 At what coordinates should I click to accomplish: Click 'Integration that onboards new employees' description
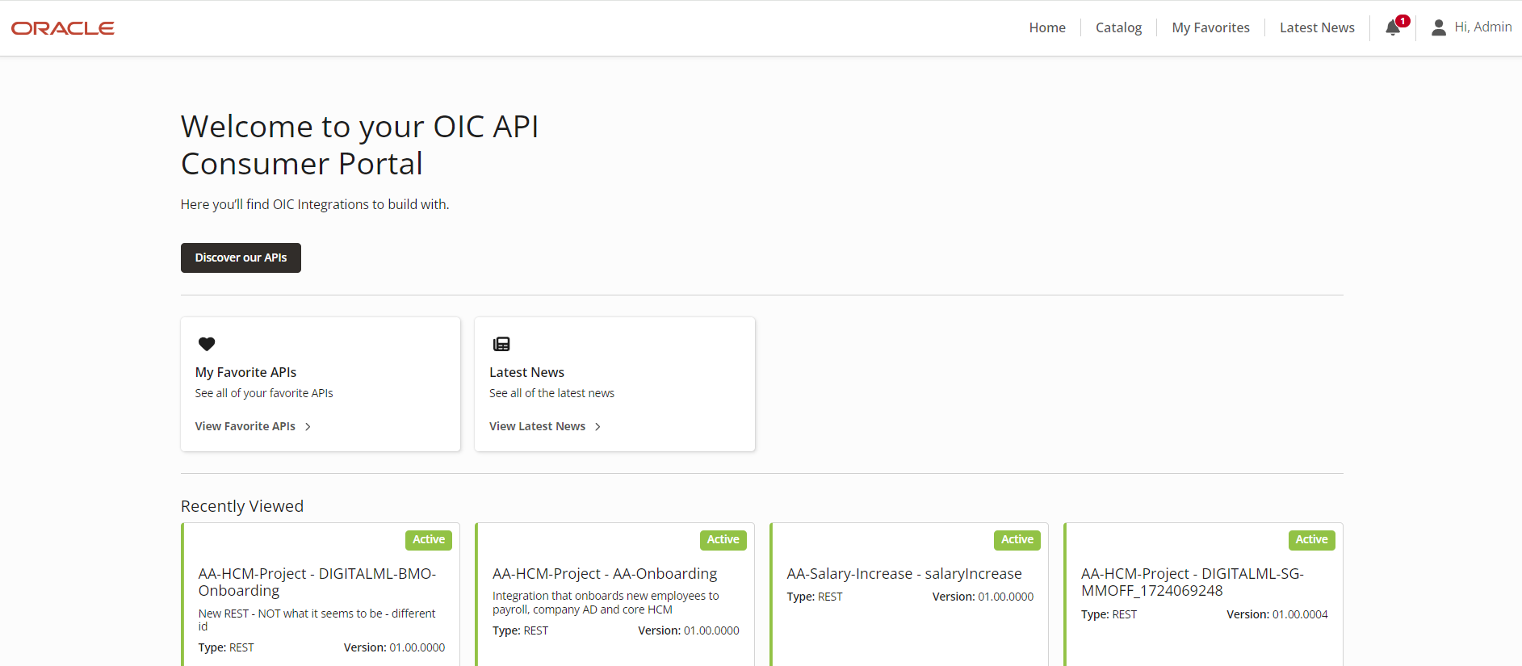coord(606,602)
